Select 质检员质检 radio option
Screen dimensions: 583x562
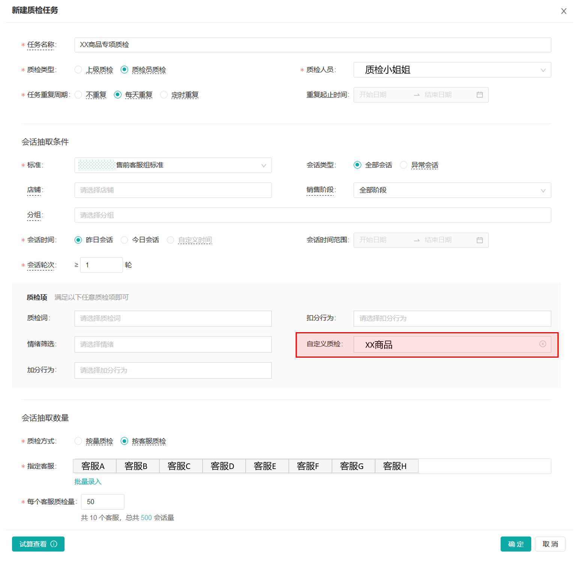click(x=124, y=70)
